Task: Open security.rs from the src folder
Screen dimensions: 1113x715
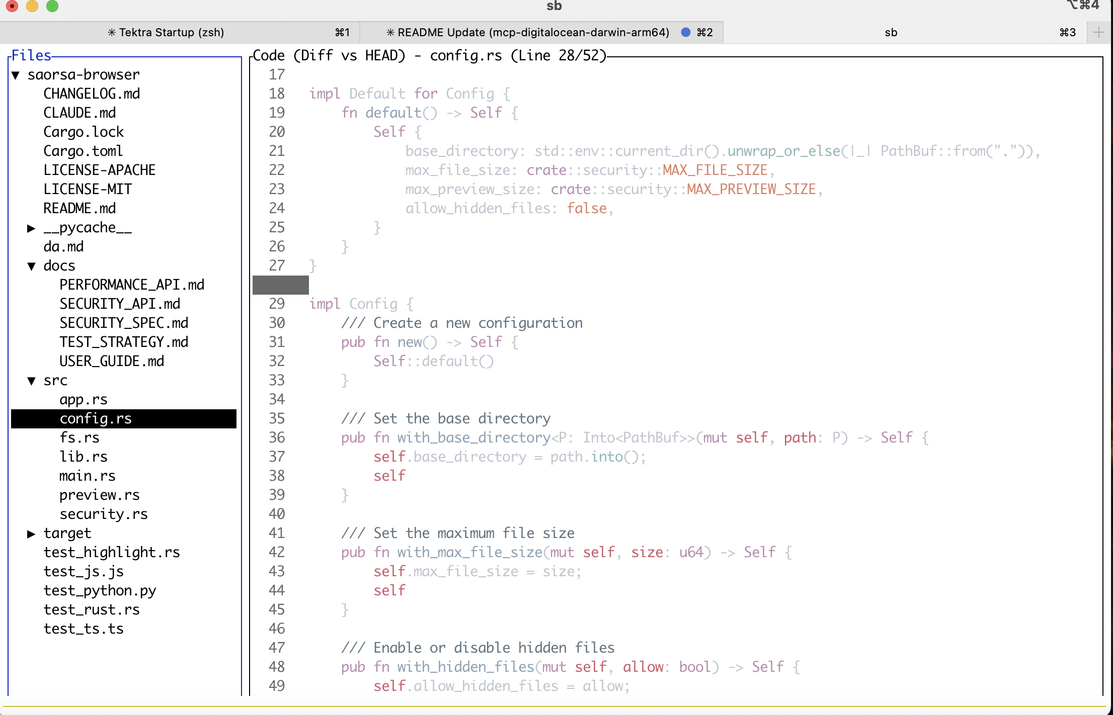Action: coord(103,514)
